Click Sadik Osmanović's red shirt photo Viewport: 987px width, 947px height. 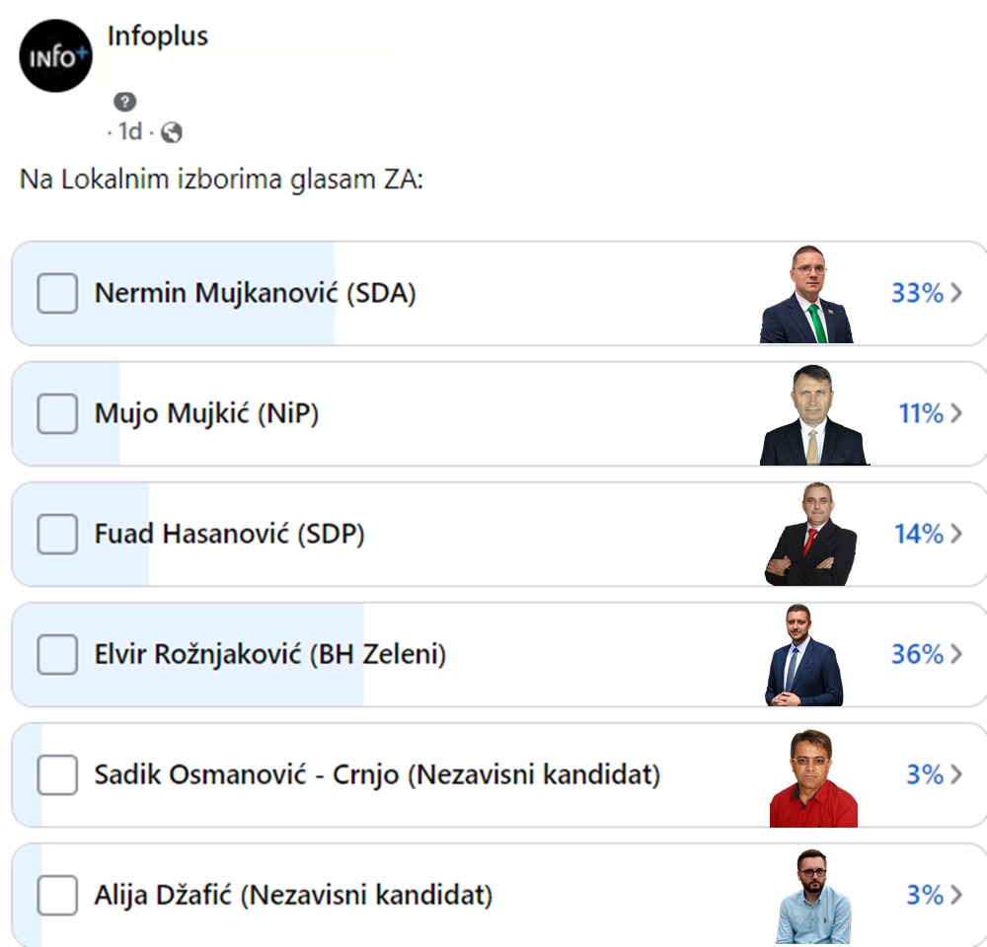[813, 778]
